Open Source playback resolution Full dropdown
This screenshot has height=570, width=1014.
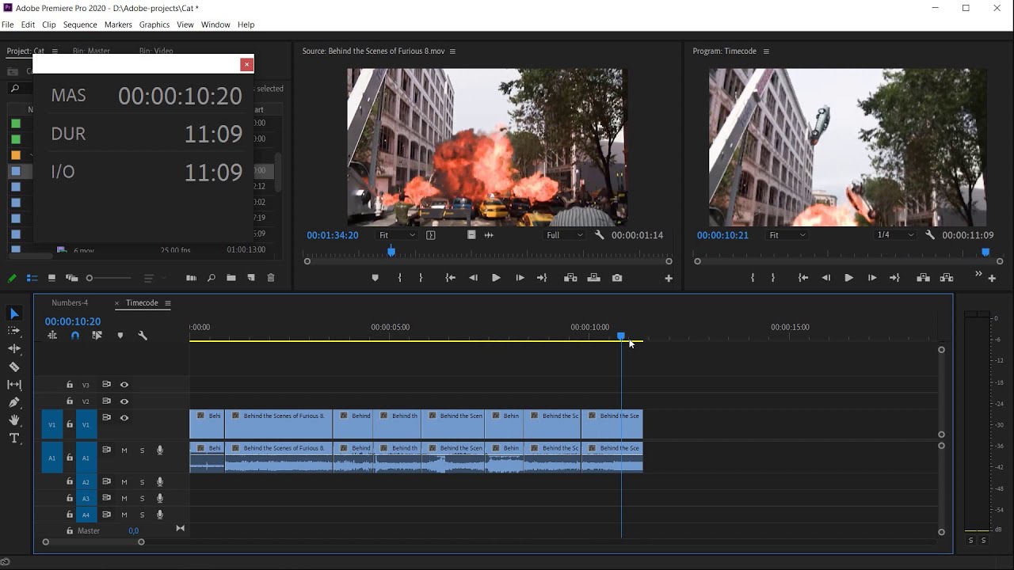pos(565,235)
